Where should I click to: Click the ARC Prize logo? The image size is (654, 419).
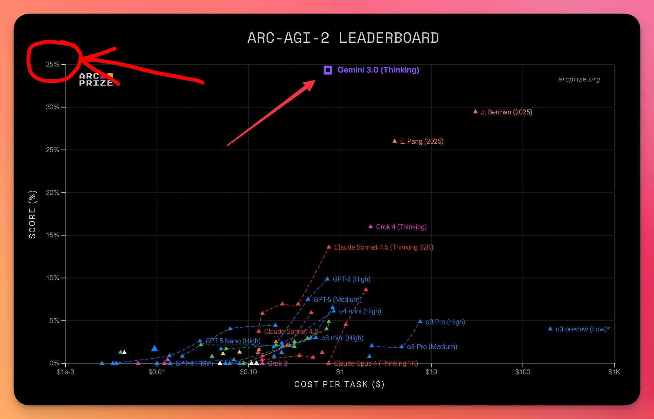click(96, 79)
